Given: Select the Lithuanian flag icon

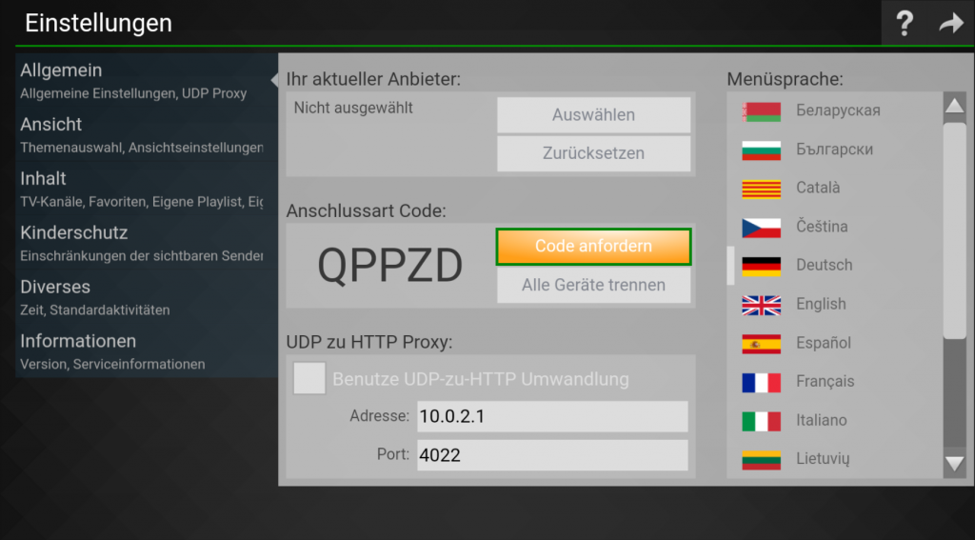Looking at the screenshot, I should tap(761, 460).
